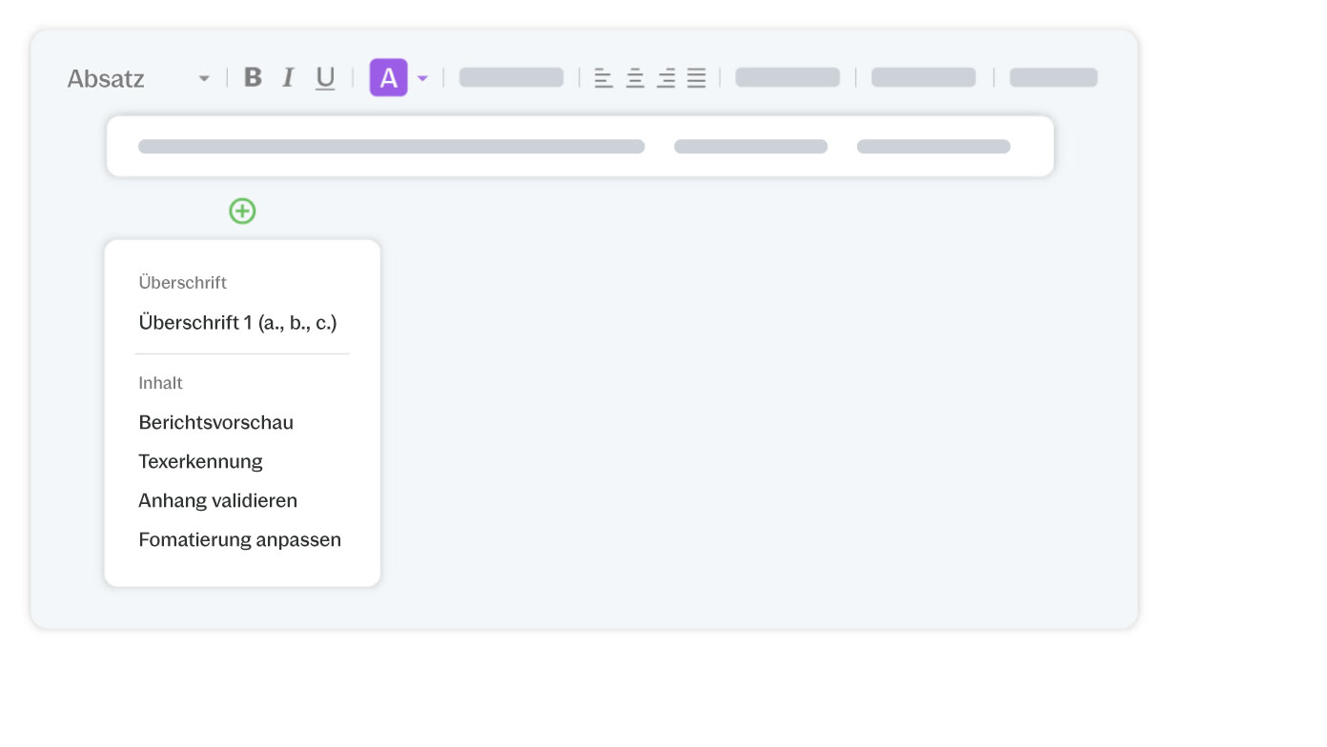1327x747 pixels.
Task: Choose Berichtsvorschau from menu
Action: [x=216, y=422]
